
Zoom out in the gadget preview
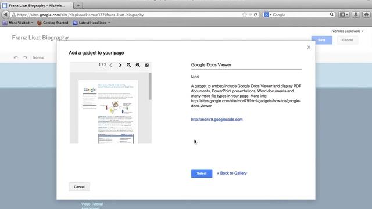129,65
